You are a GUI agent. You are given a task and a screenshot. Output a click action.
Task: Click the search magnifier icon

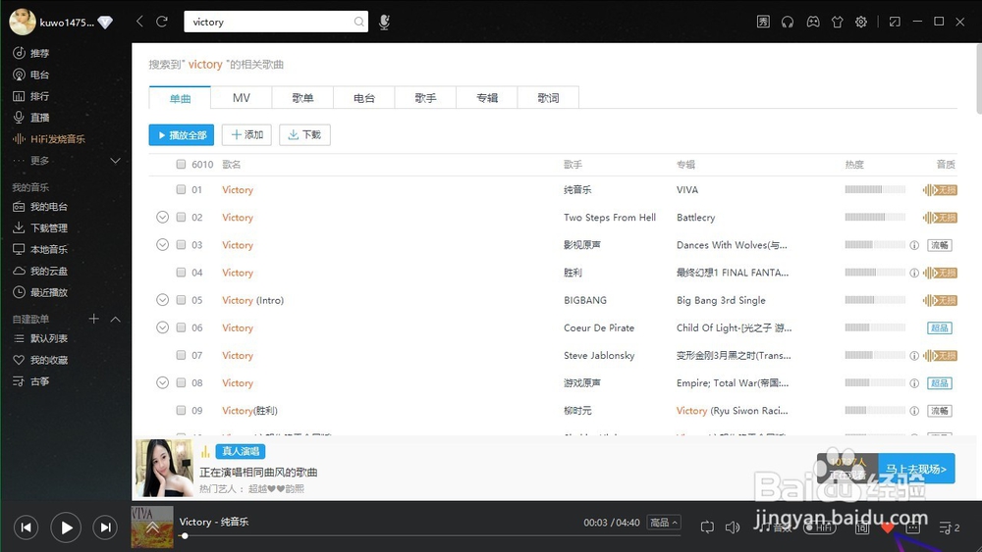tap(358, 22)
